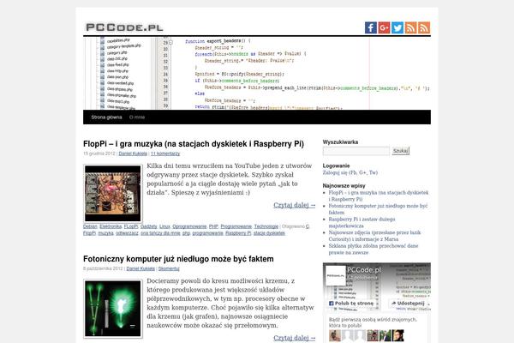
Task: Open the Linux category link
Action: click(x=164, y=226)
